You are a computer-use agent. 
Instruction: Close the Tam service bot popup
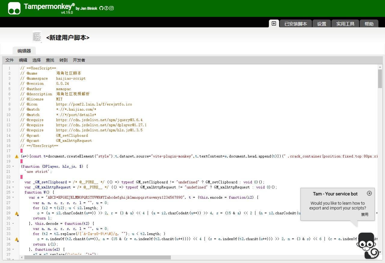tap(369, 193)
